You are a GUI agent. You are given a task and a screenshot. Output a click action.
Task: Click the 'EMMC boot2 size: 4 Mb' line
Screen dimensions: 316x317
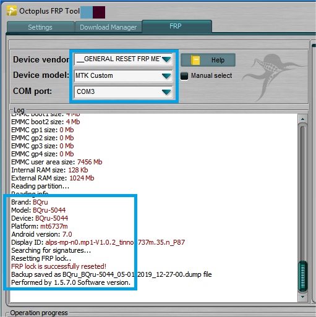point(46,122)
